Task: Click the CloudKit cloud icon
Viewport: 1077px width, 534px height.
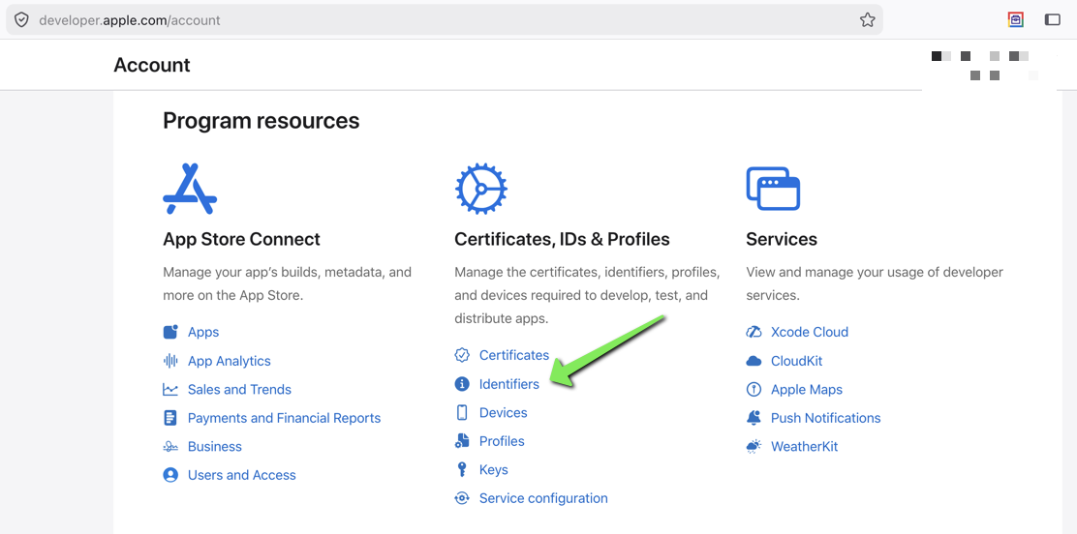Action: click(754, 361)
